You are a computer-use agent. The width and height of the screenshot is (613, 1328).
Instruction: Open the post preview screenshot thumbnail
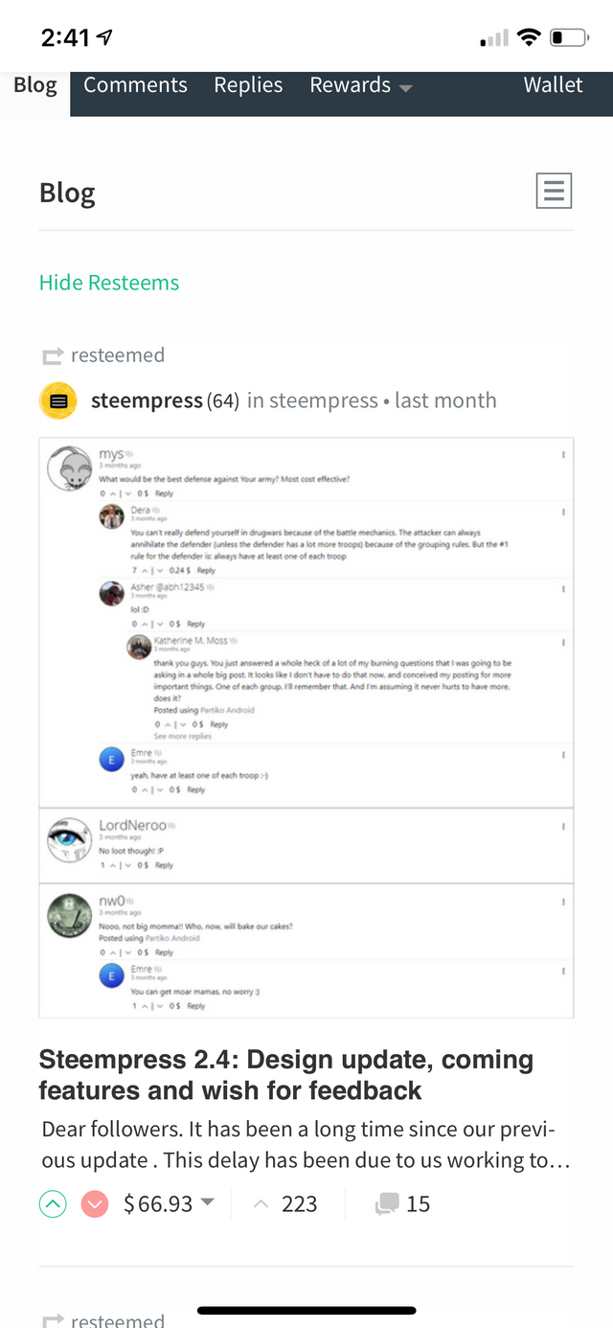tap(306, 727)
